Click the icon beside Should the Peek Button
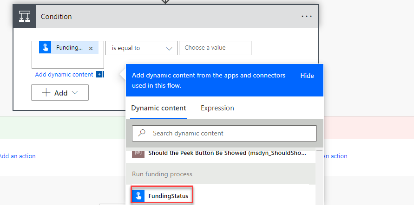The image size is (414, 205). [x=138, y=153]
